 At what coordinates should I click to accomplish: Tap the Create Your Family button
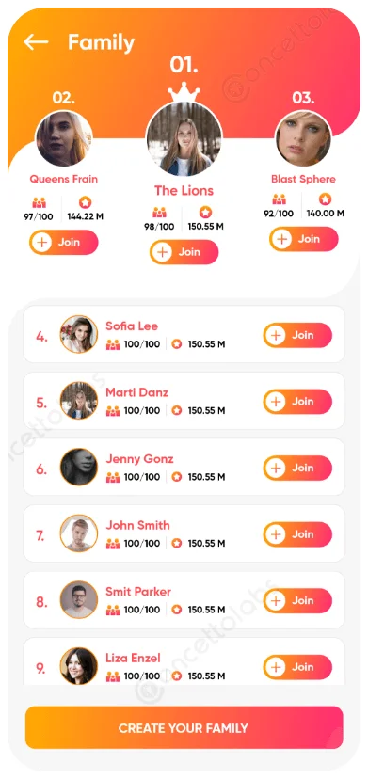tap(184, 728)
